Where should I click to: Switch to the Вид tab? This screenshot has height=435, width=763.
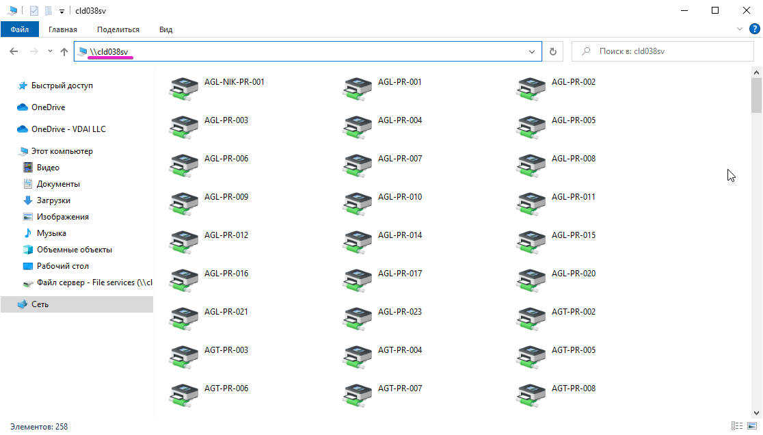pyautogui.click(x=165, y=29)
